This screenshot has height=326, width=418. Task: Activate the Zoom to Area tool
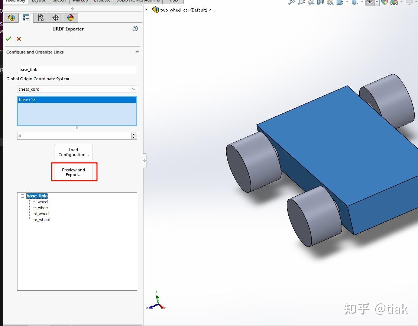[301, 3]
